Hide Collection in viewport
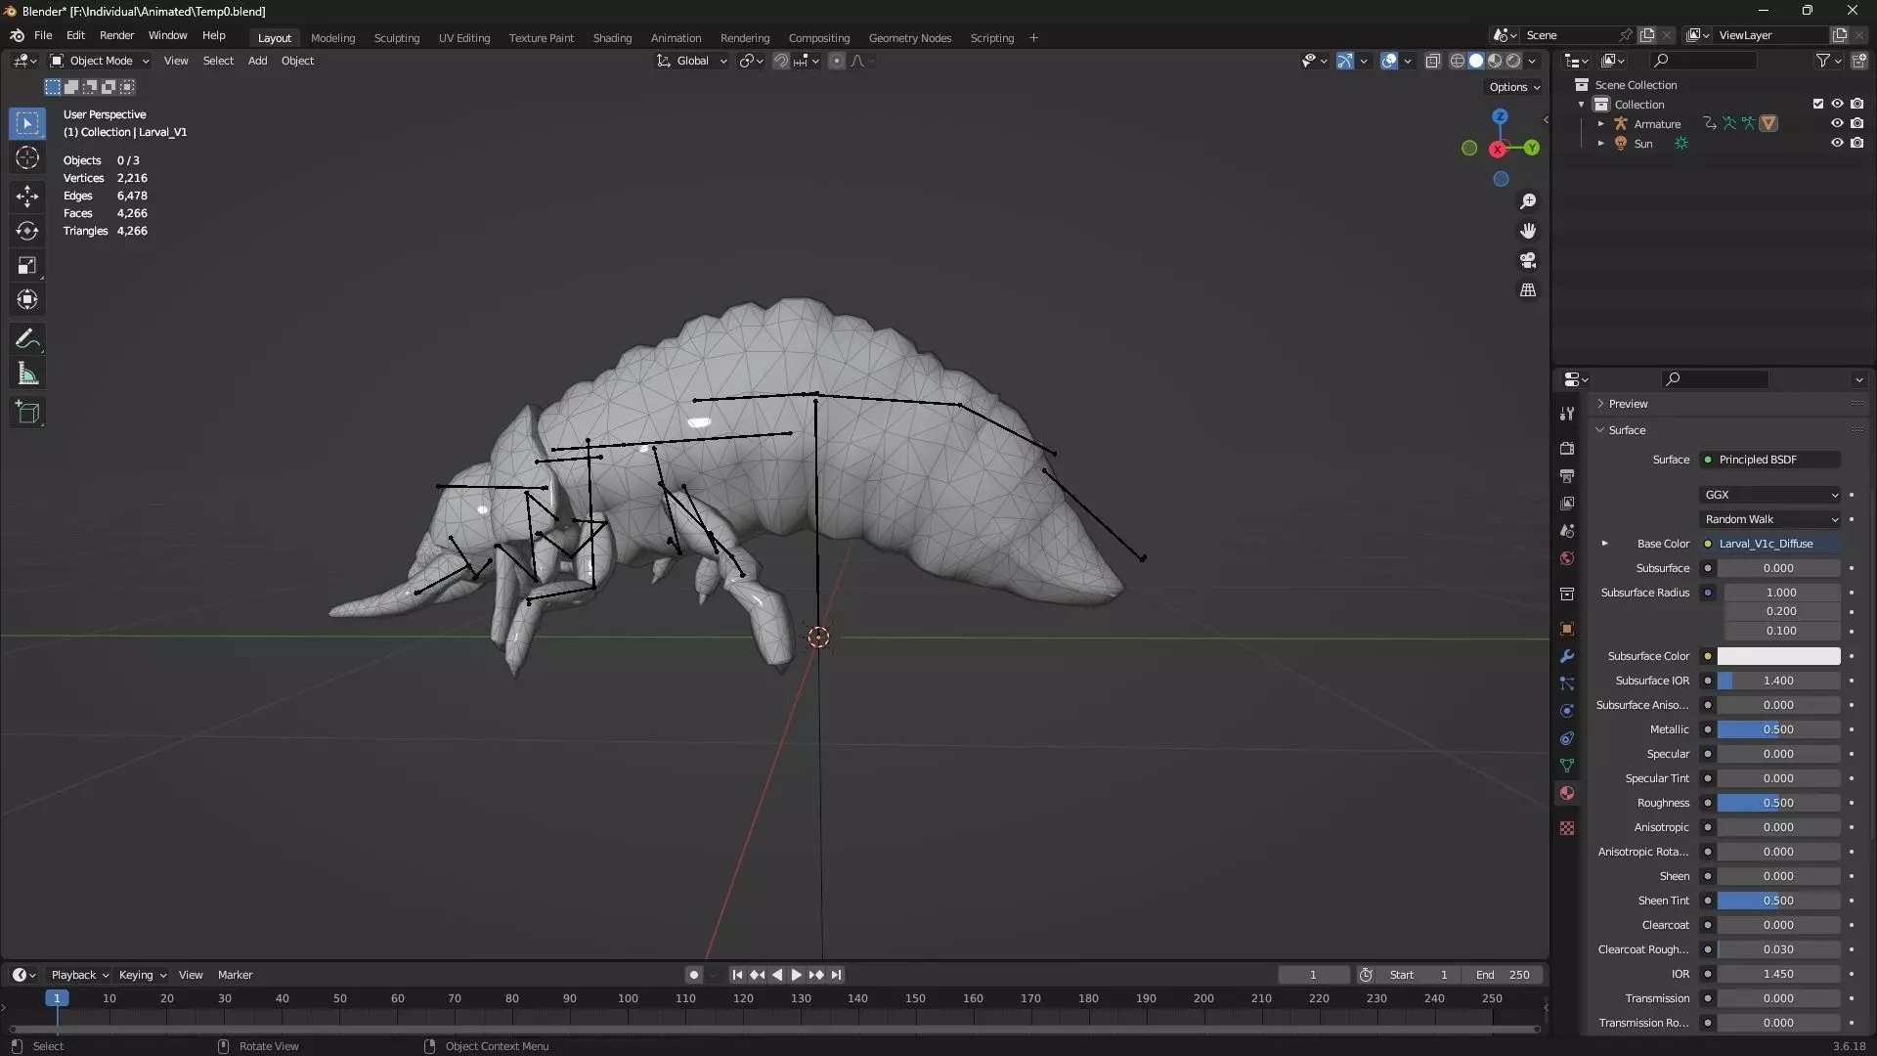1877x1056 pixels. pos(1837,104)
